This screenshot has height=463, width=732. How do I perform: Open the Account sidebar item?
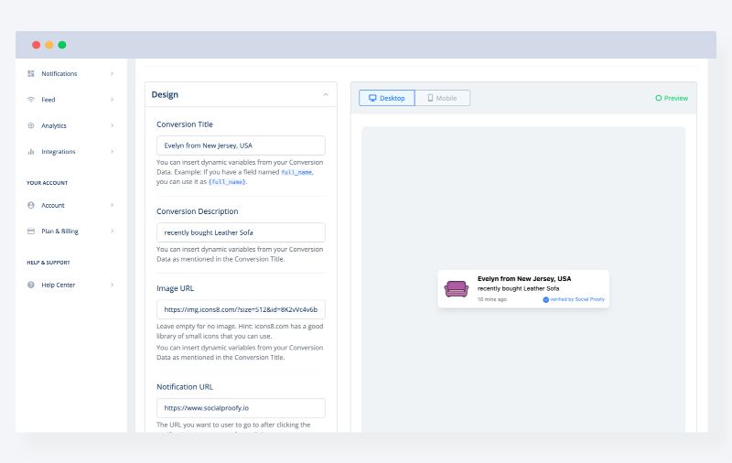tap(71, 205)
